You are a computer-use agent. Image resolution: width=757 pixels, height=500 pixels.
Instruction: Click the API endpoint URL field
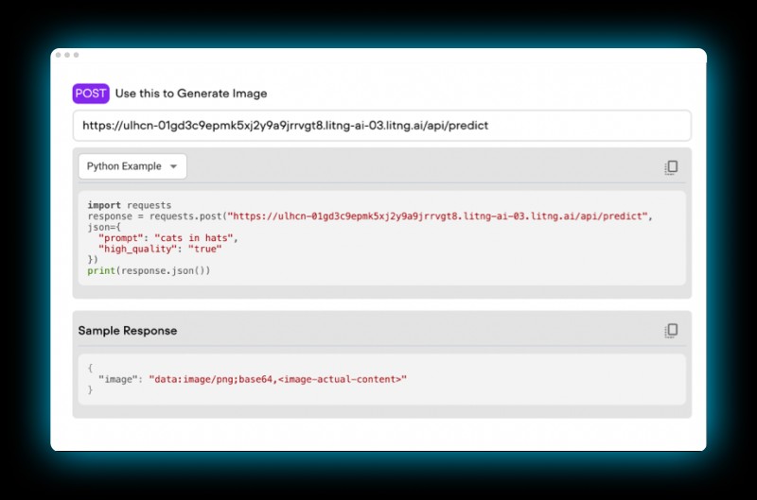381,125
